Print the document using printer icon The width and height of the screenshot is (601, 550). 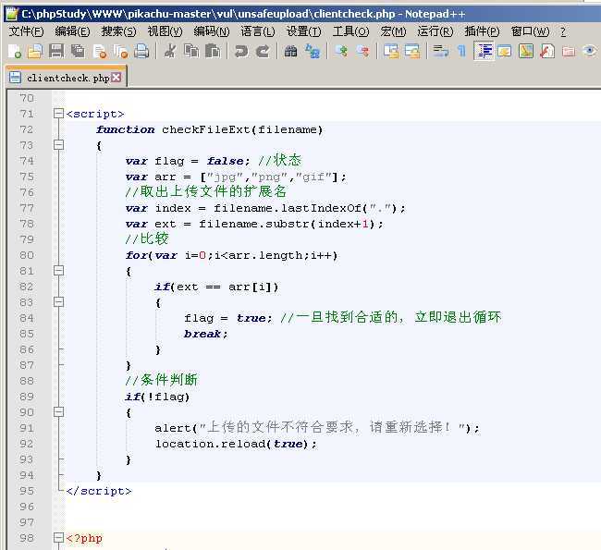(141, 51)
